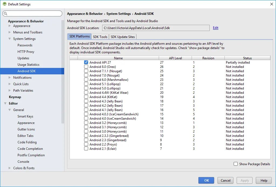
Task: Select HTTP Proxy in the settings tree
Action: (x=26, y=52)
